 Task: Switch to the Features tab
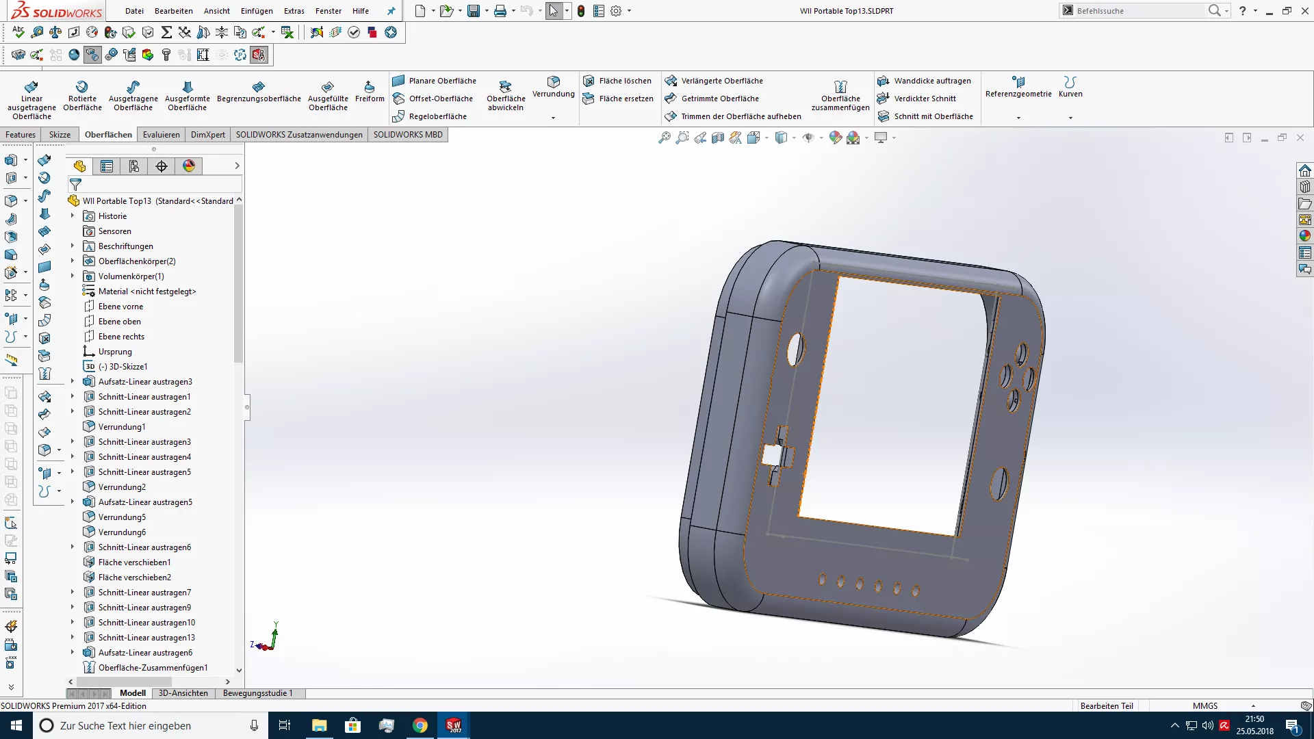tap(21, 135)
